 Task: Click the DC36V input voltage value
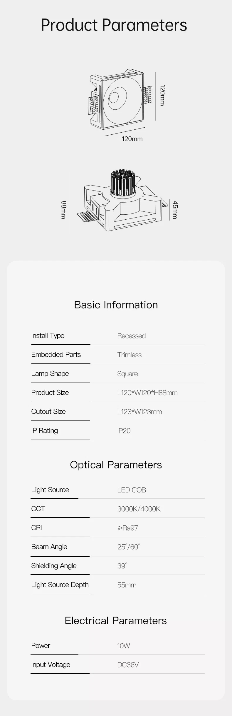pos(128,665)
